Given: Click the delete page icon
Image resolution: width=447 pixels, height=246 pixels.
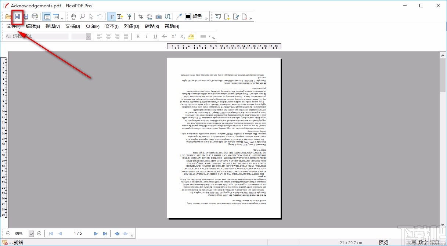Looking at the screenshot, I should pyautogui.click(x=245, y=17).
